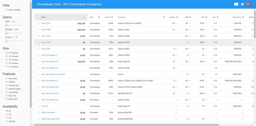256x126 pixels.
Task: Click the 'MediaTek M8173C' processor cell
Action: click(125, 93)
